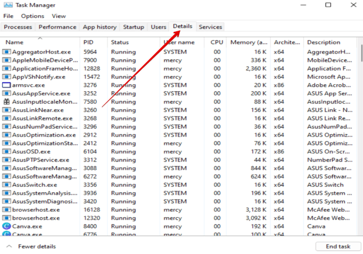Click the Canva.exe icon with PID 8400
This screenshot has height=254, width=363.
7,227
